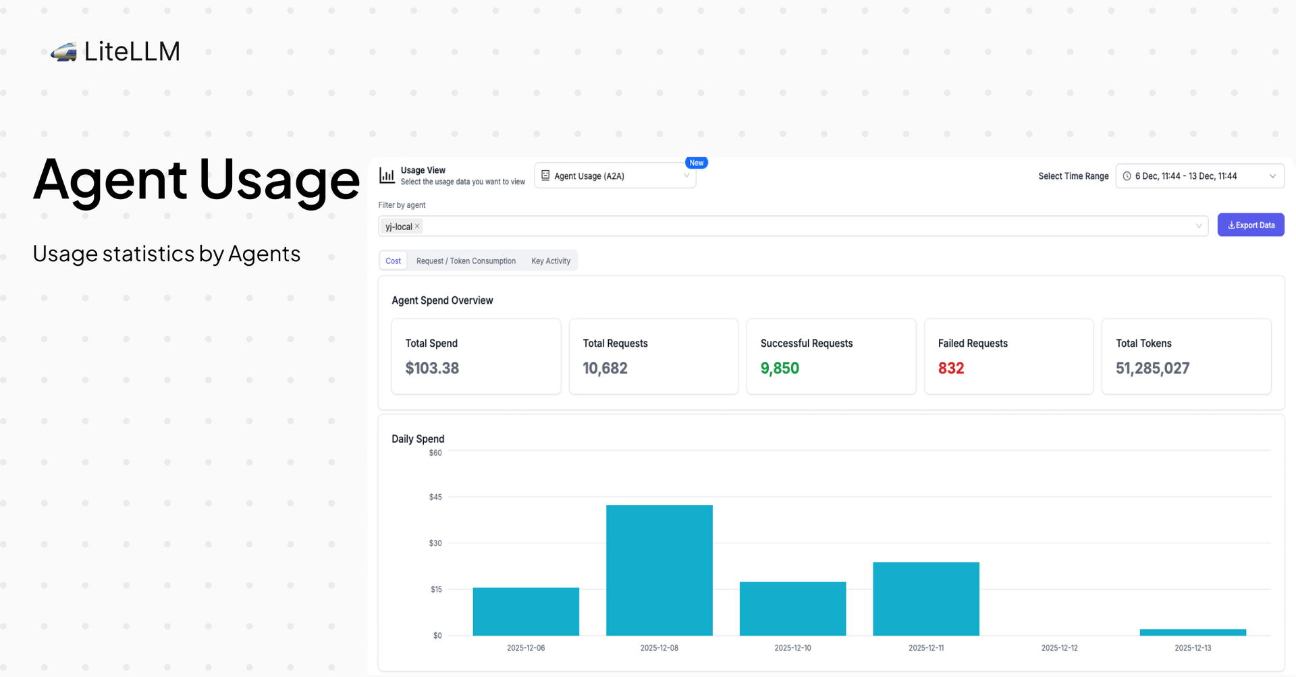Click the Successful Requests card
The width and height of the screenshot is (1296, 677).
(x=831, y=356)
